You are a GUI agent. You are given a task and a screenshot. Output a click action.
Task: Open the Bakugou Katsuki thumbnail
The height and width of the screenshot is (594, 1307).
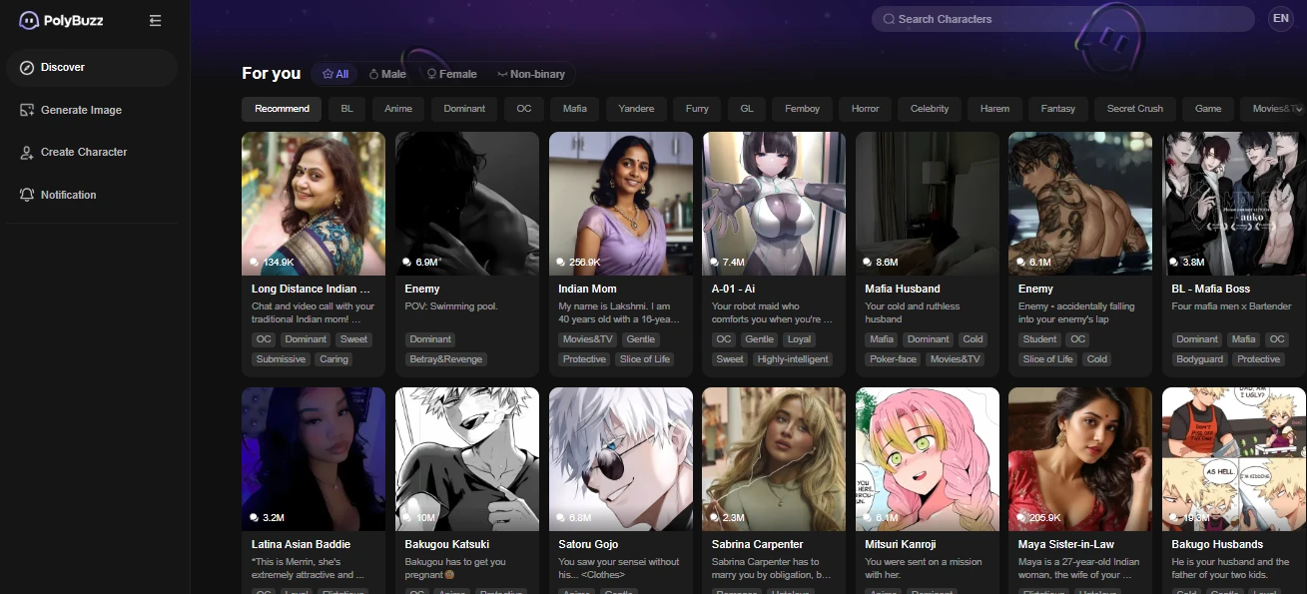coord(467,459)
